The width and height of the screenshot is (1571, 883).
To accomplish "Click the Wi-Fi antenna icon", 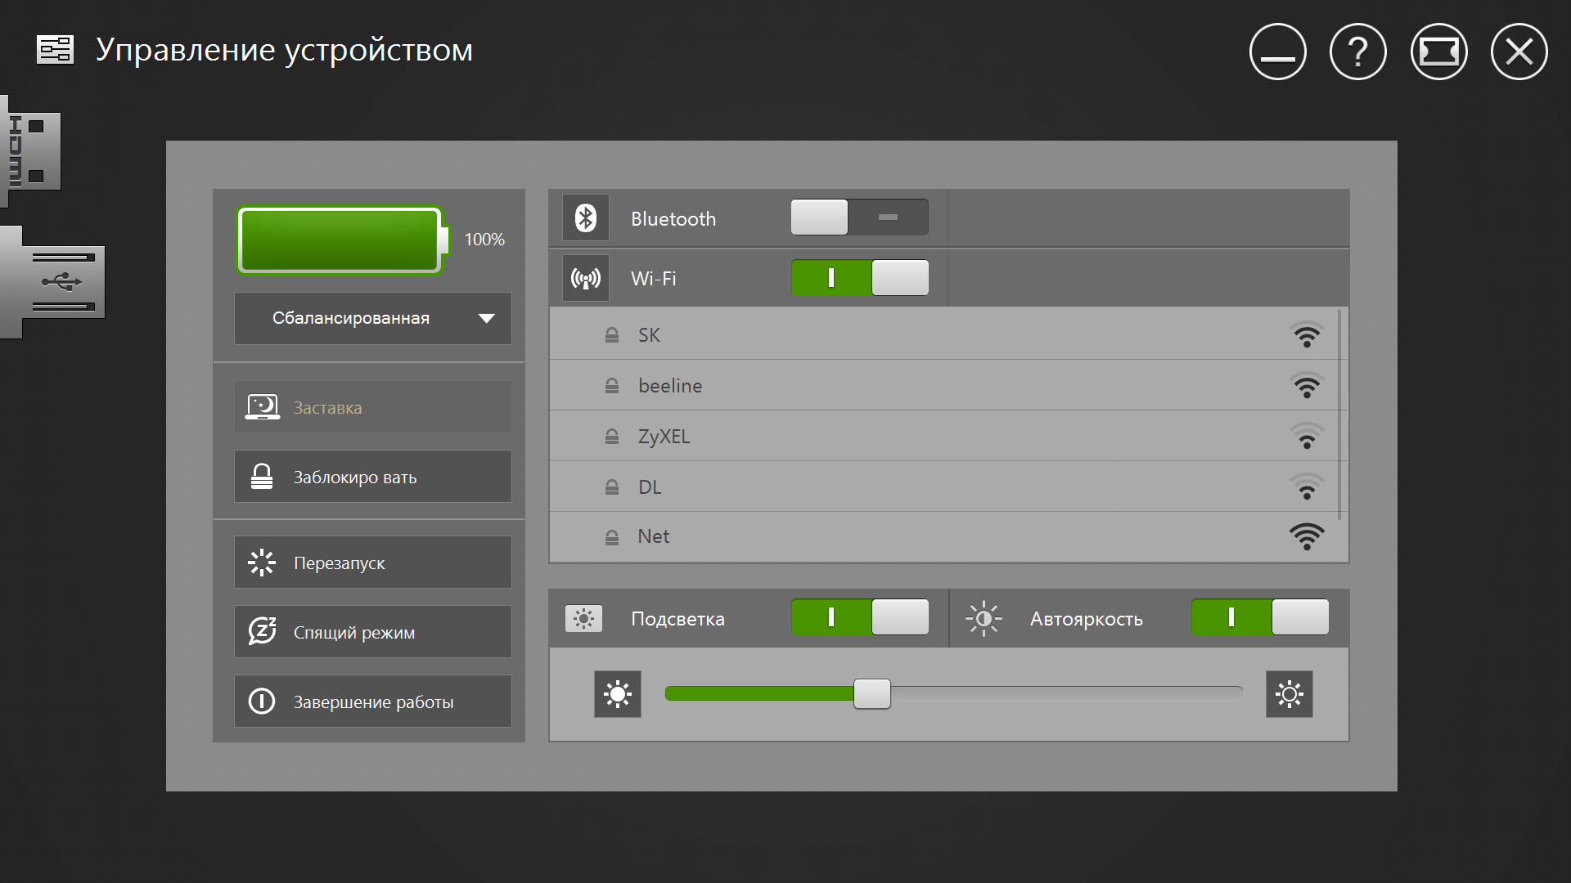I will 586,278.
